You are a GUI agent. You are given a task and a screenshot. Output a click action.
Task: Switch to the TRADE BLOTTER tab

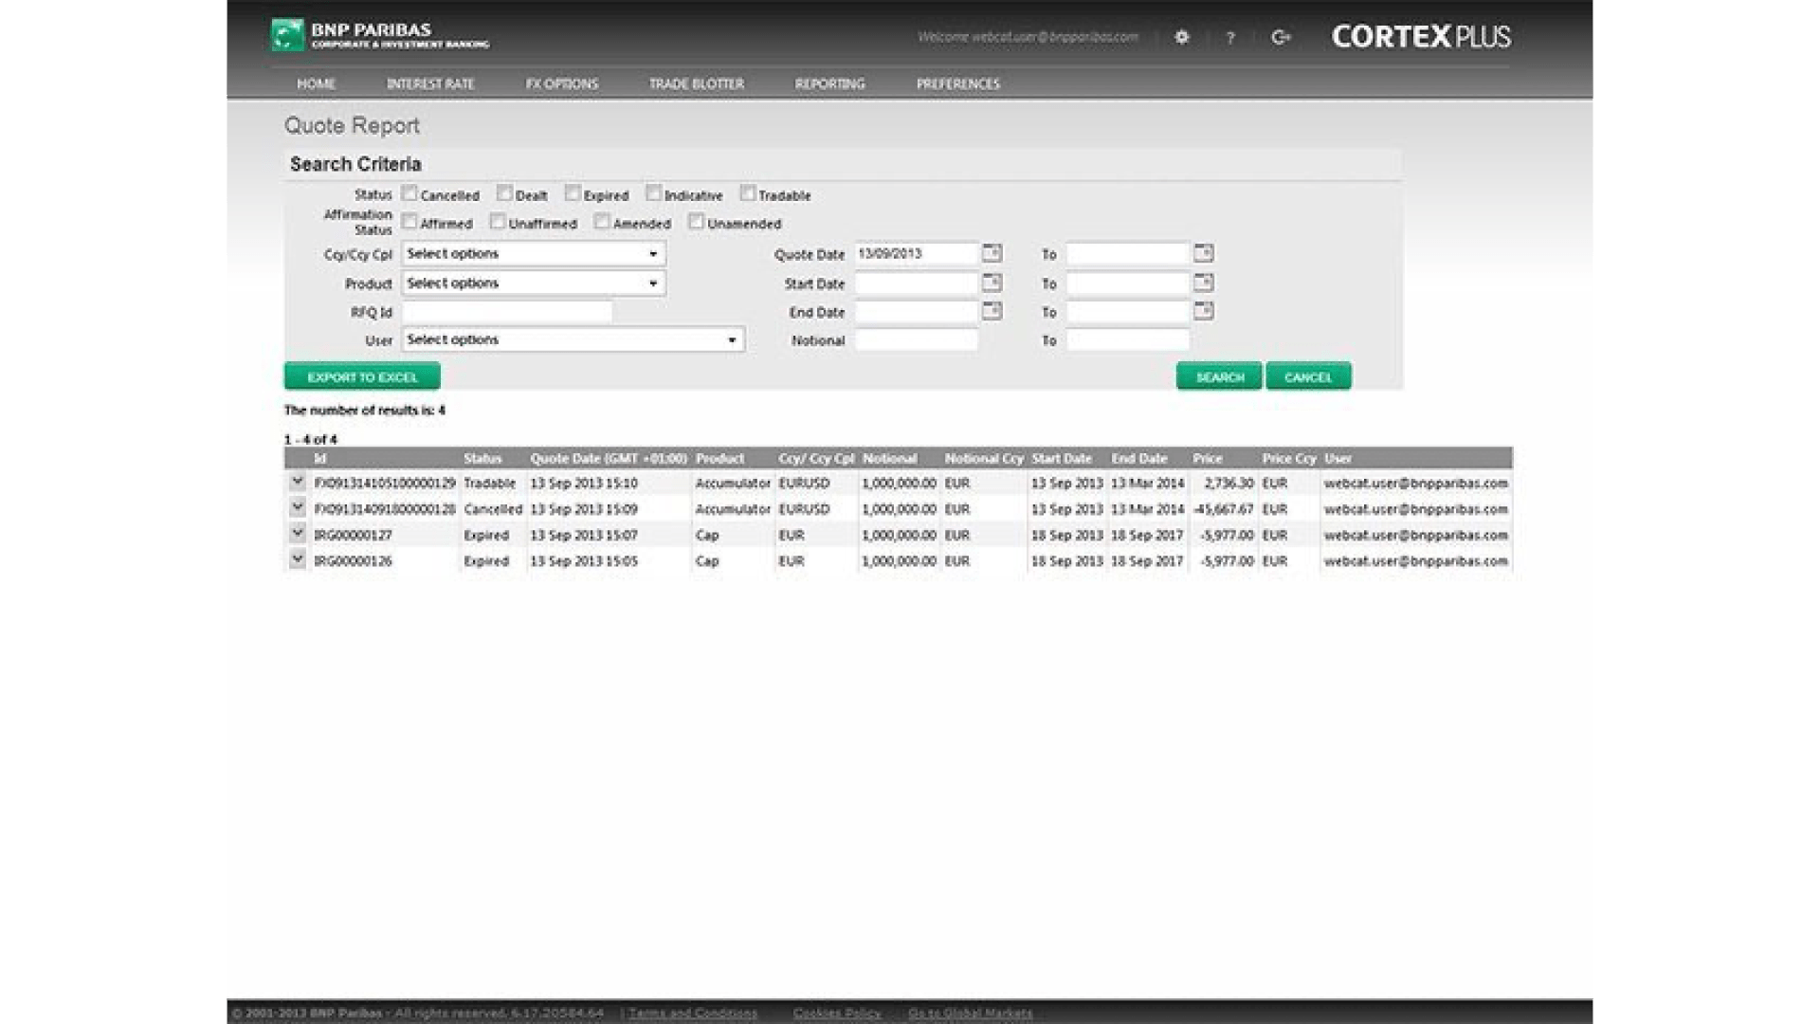pyautogui.click(x=695, y=83)
